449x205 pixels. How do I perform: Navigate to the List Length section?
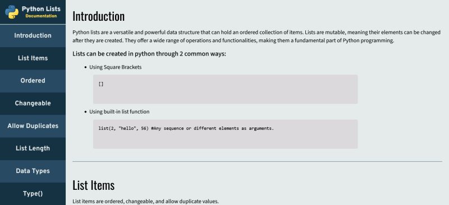tap(33, 148)
